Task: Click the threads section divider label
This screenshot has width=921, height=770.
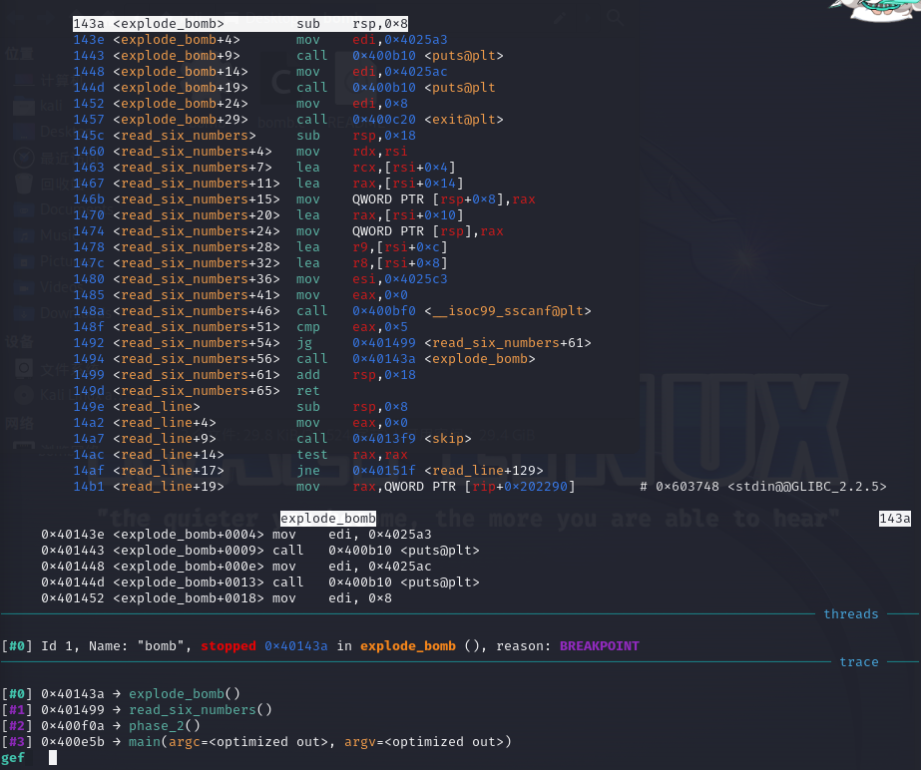Action: [850, 614]
